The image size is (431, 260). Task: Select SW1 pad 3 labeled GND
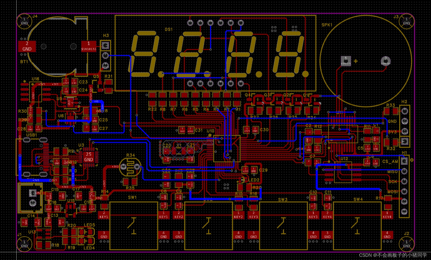[104, 235]
